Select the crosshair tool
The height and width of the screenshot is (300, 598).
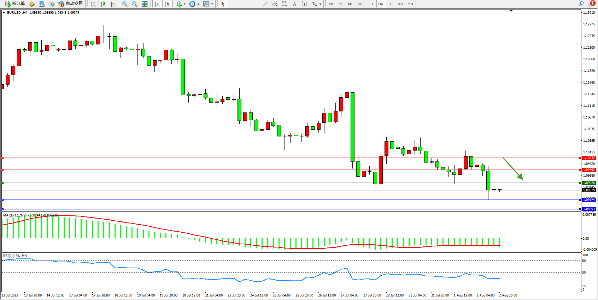(x=233, y=4)
